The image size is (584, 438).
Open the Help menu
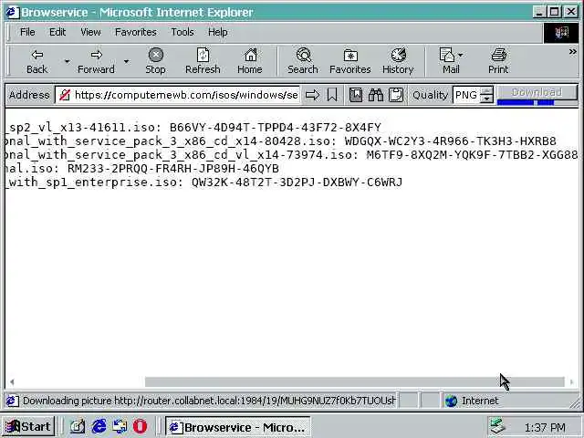[x=217, y=33]
